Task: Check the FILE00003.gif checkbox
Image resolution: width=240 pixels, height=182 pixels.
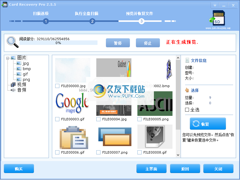Action: coord(57,119)
